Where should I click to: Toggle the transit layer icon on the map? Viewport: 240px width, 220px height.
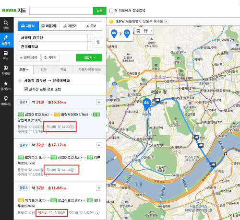tap(138, 31)
